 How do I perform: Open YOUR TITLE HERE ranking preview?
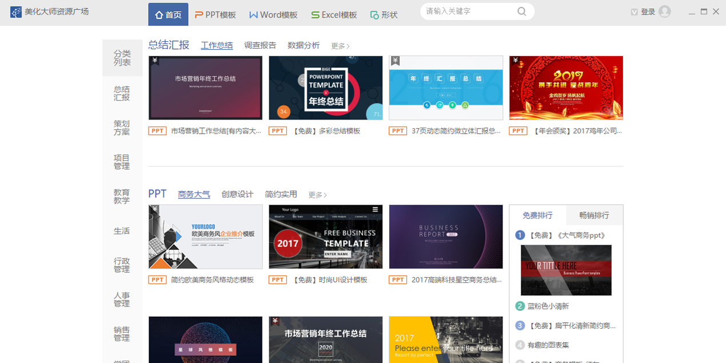566,270
